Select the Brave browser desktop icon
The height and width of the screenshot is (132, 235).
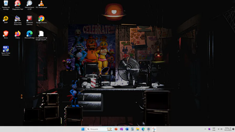(x=6, y=35)
